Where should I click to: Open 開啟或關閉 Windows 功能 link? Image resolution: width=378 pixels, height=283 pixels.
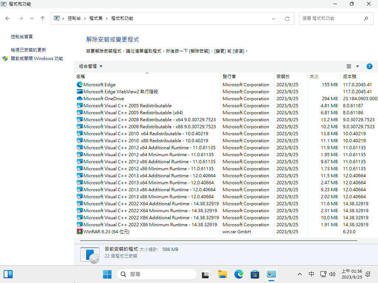[37, 59]
